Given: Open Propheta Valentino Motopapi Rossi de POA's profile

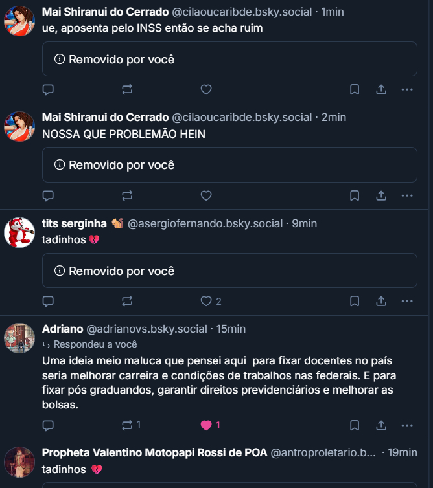Looking at the screenshot, I should point(154,452).
